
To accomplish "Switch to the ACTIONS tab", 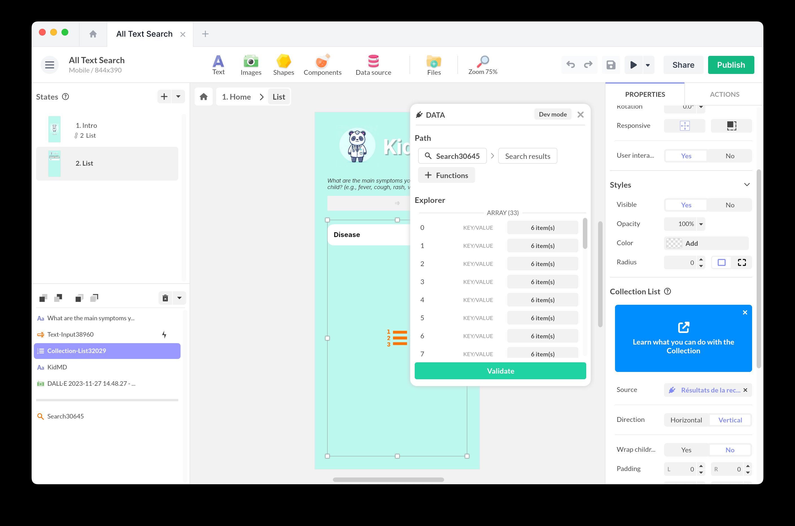I will (x=724, y=94).
